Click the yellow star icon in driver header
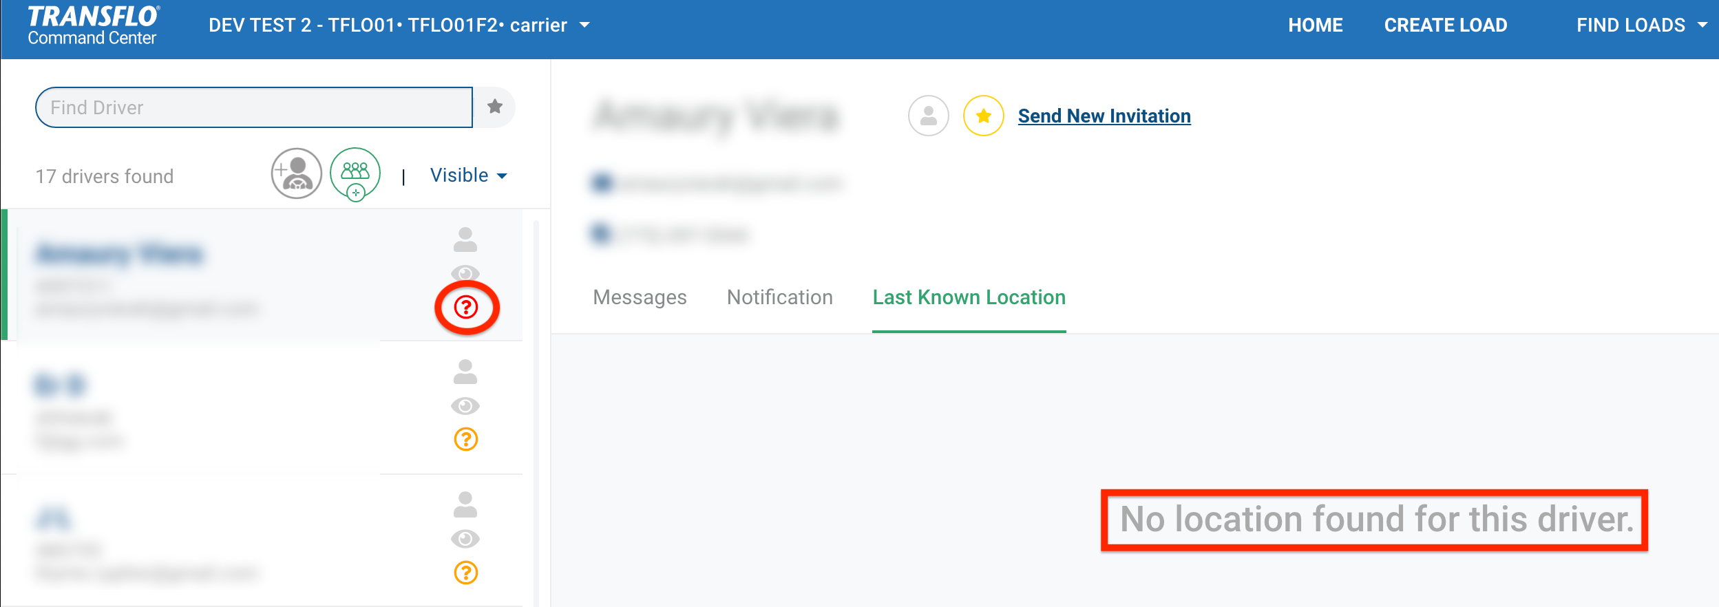Image resolution: width=1719 pixels, height=607 pixels. (x=983, y=116)
